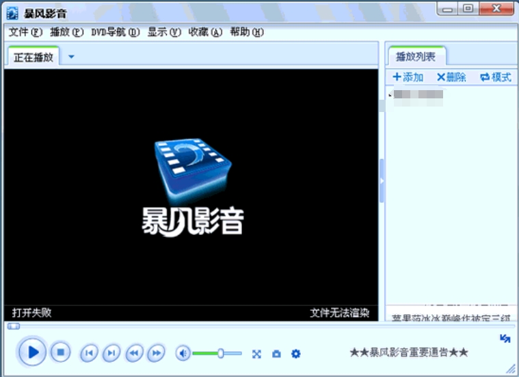519x377 pixels.
Task: Rewind with the fast-backward button
Action: click(135, 353)
